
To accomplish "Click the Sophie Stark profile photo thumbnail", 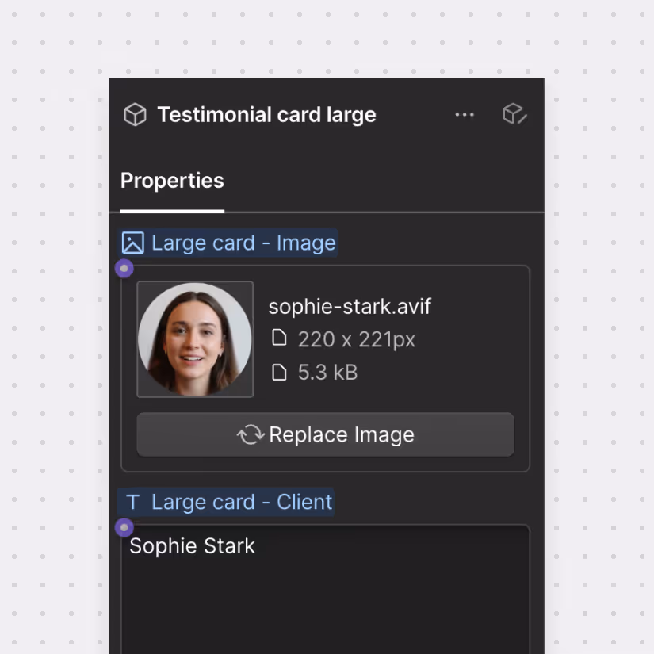I will 195,339.
